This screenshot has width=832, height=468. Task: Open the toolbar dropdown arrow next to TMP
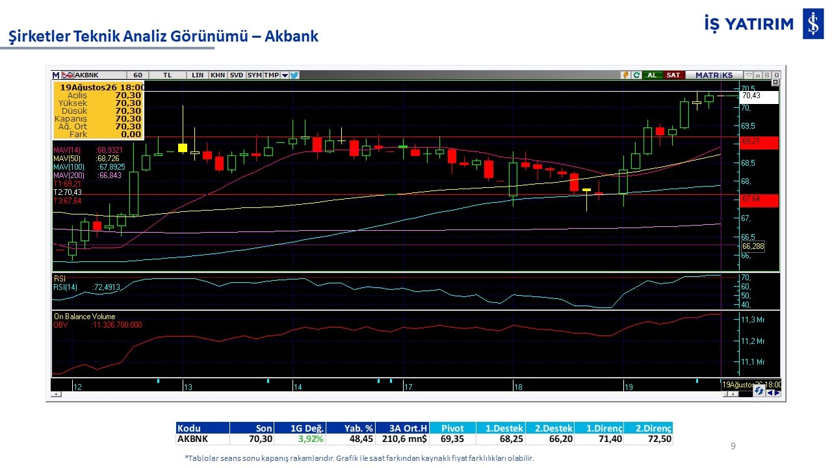point(285,75)
